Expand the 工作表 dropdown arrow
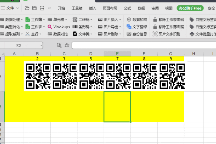 tap(44, 27)
